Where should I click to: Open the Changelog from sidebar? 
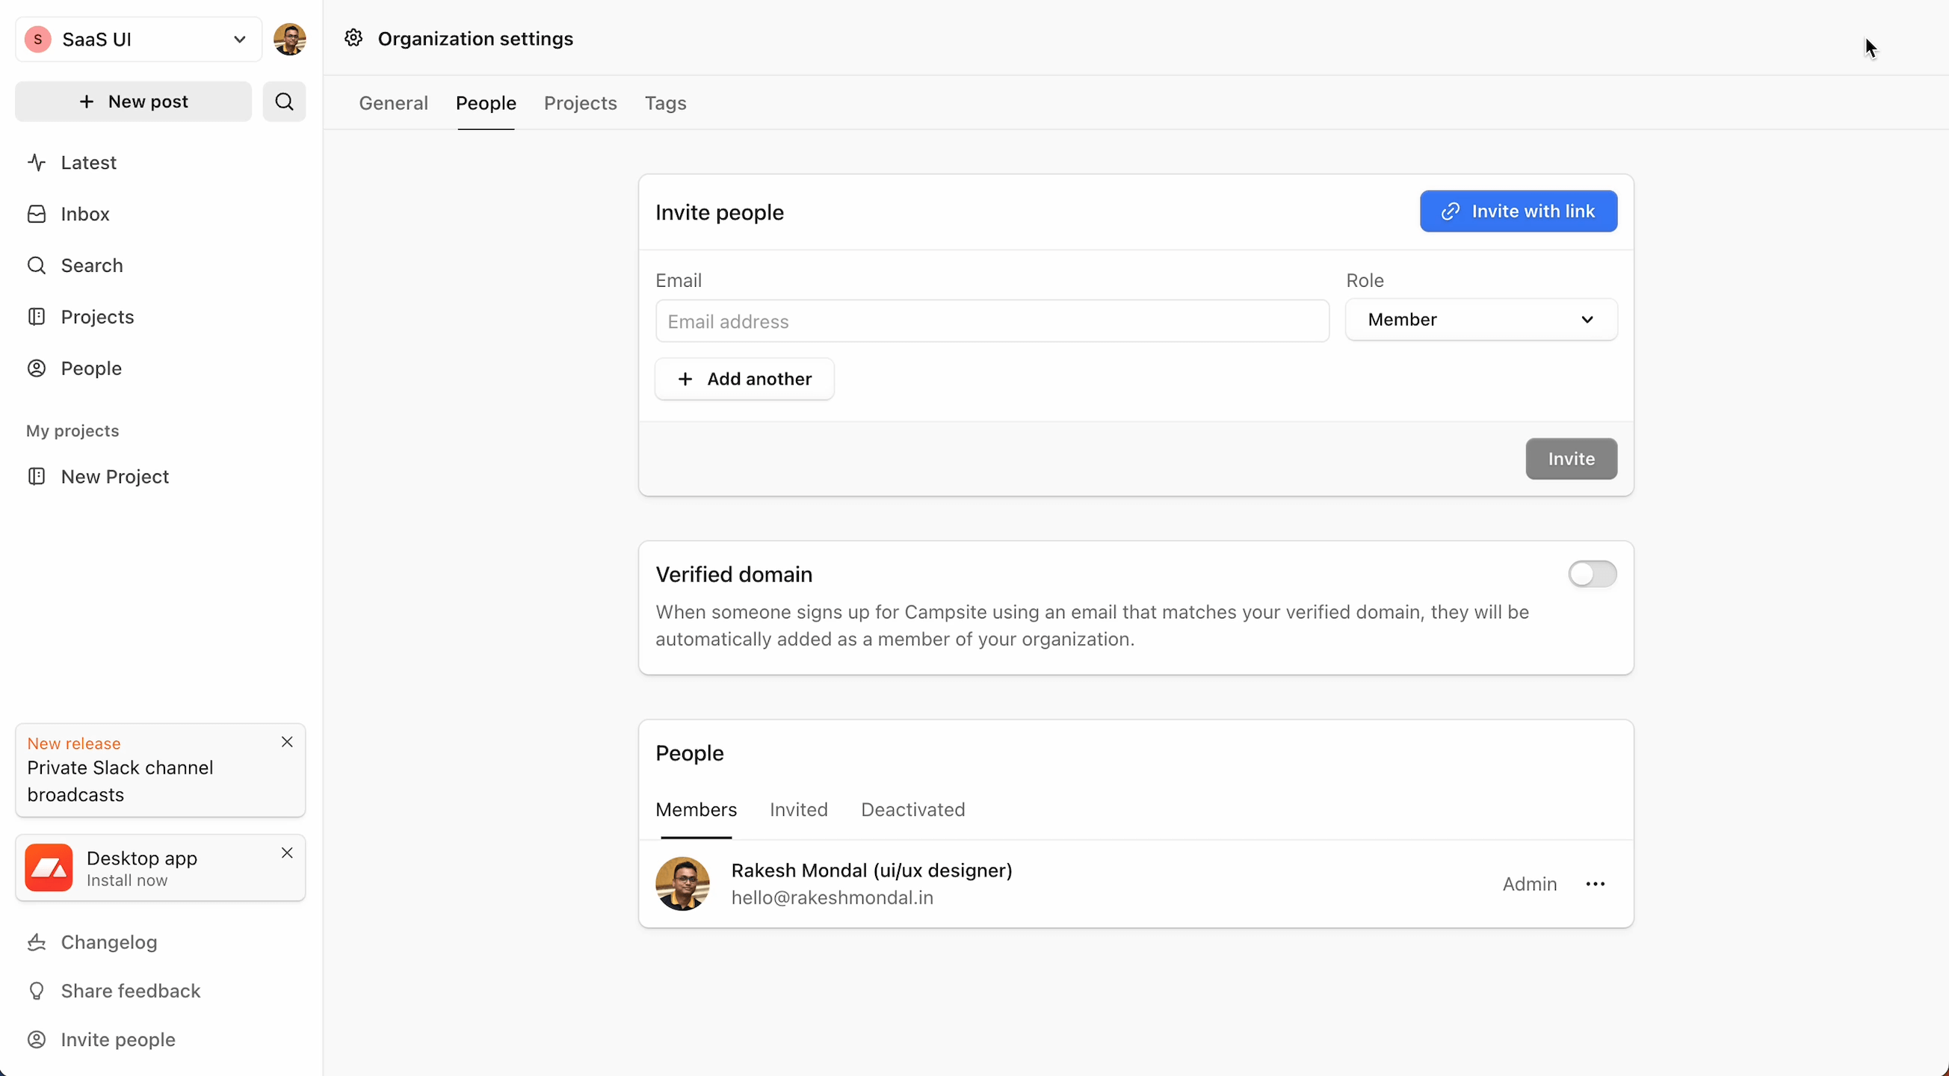pos(108,942)
